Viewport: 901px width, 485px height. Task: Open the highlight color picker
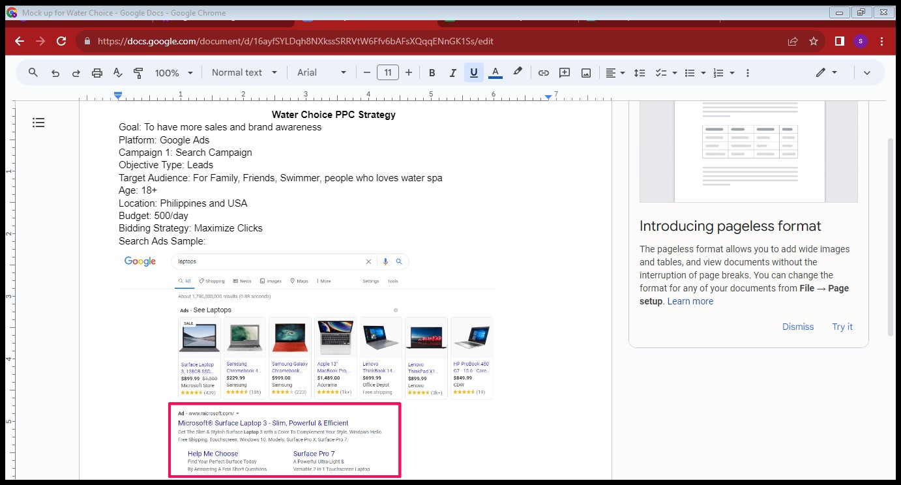pos(518,72)
